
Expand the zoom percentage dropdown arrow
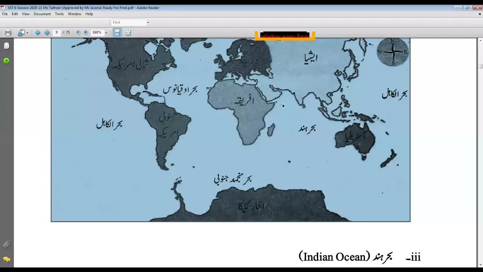coord(106,33)
